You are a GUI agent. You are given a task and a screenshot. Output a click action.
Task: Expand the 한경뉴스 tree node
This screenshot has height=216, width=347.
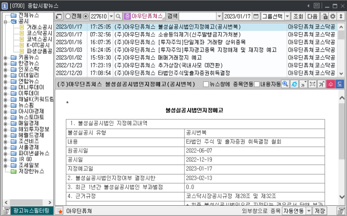pos(5,64)
